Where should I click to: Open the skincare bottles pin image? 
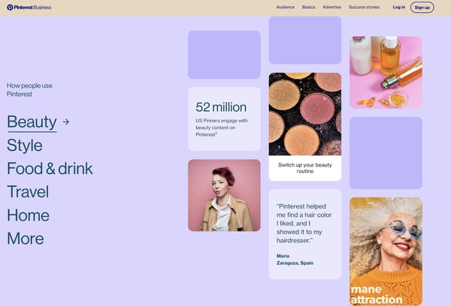[x=386, y=72]
